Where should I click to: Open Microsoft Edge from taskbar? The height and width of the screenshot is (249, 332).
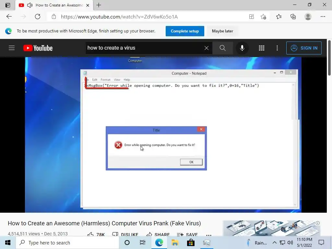click(x=159, y=243)
